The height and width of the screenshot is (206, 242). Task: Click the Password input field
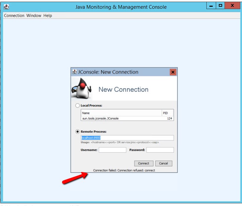pos(160,150)
